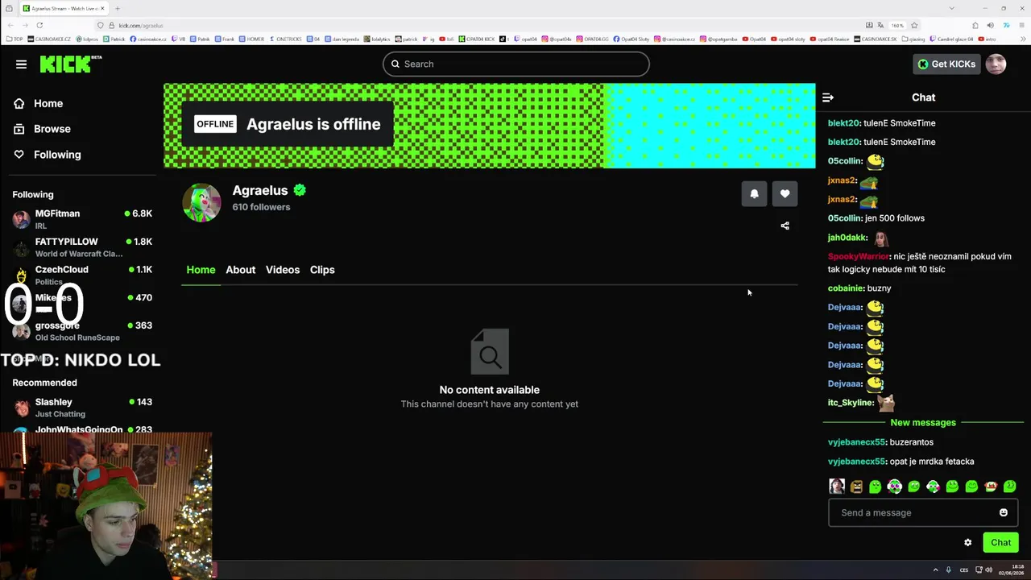Click the share channel icon
Viewport: 1031px width, 580px height.
coord(785,226)
